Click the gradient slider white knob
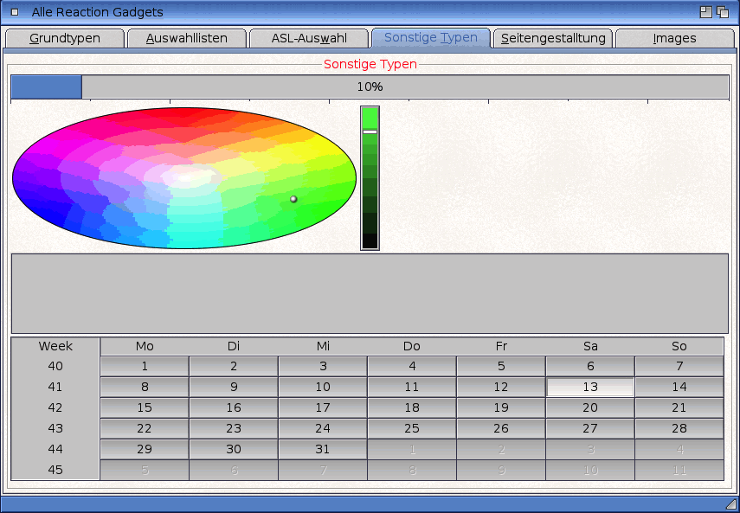The image size is (740, 513). point(370,131)
